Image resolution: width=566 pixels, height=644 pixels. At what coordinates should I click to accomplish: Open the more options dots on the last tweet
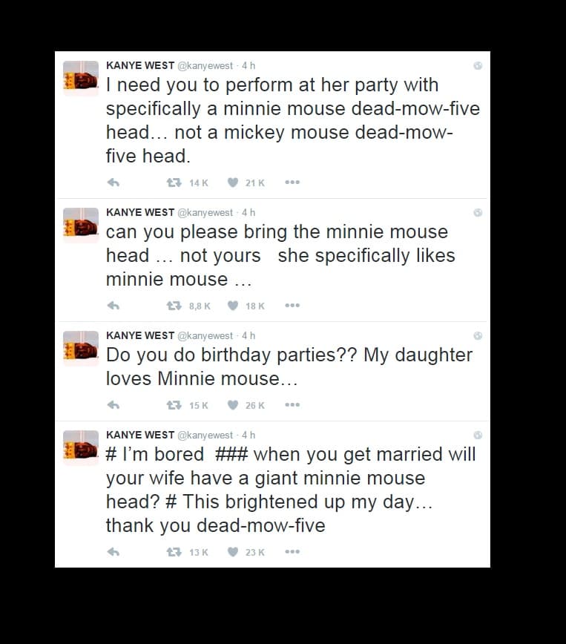pos(292,552)
